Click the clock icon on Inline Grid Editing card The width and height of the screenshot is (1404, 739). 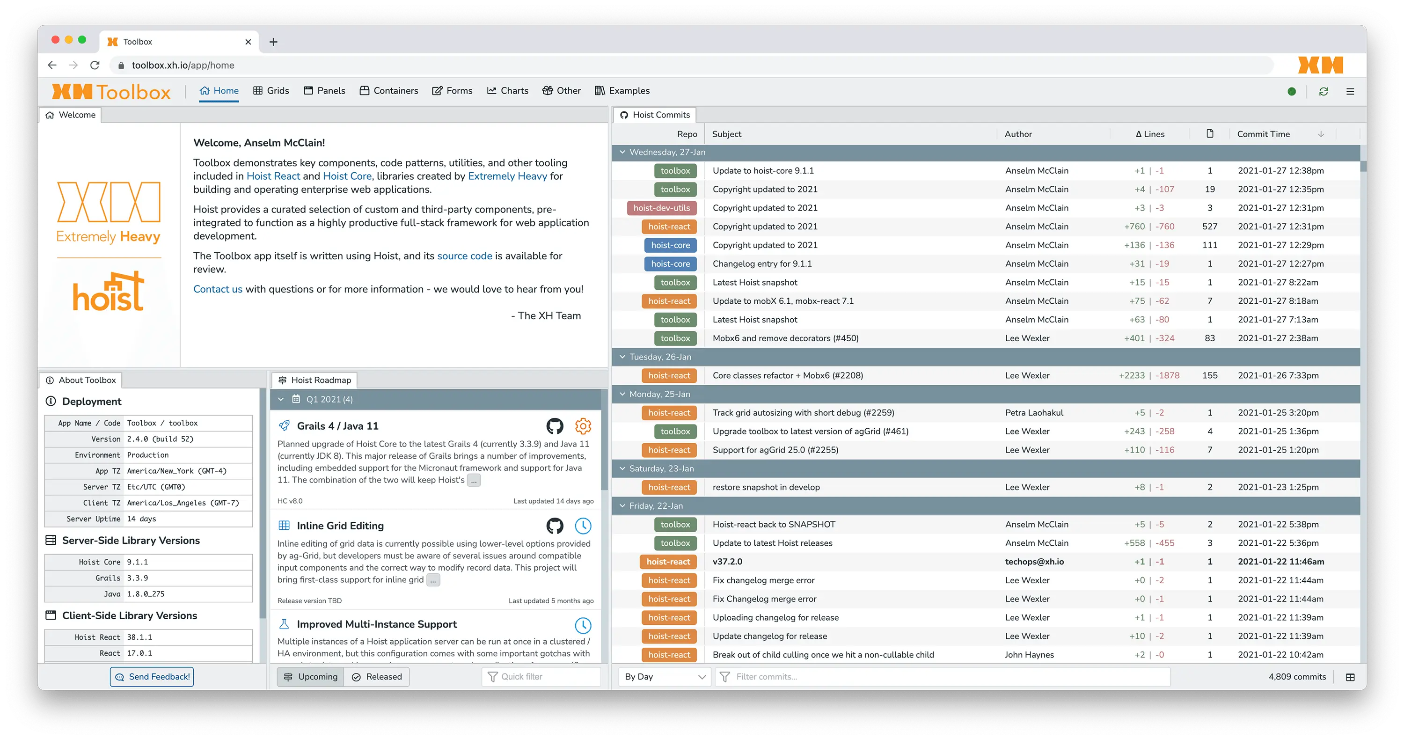click(583, 527)
